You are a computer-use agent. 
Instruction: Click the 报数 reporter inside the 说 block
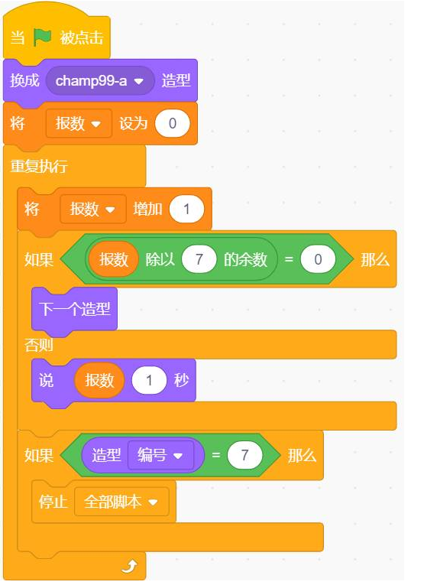[x=99, y=380]
